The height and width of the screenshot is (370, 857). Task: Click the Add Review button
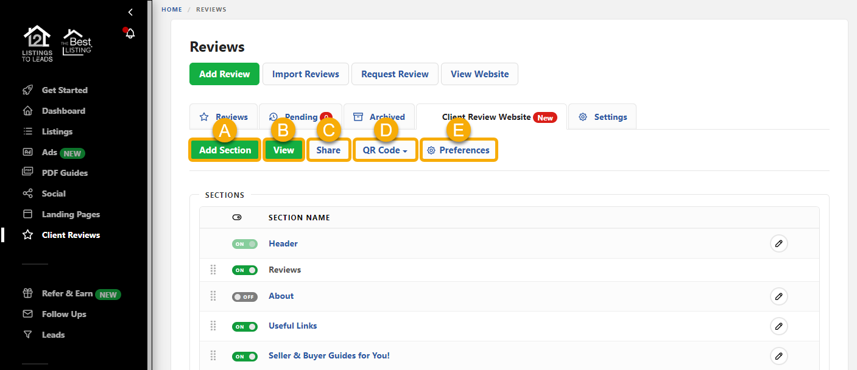tap(224, 74)
